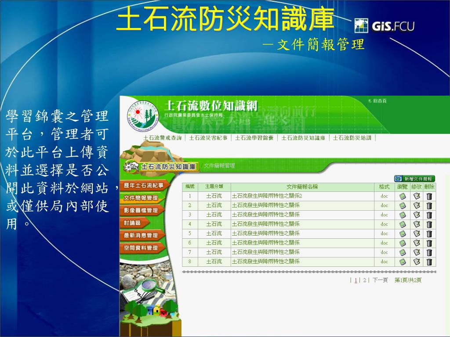Click the Soil and Water Conservation Bureau logo
This screenshot has height=337, width=450.
pos(143,116)
